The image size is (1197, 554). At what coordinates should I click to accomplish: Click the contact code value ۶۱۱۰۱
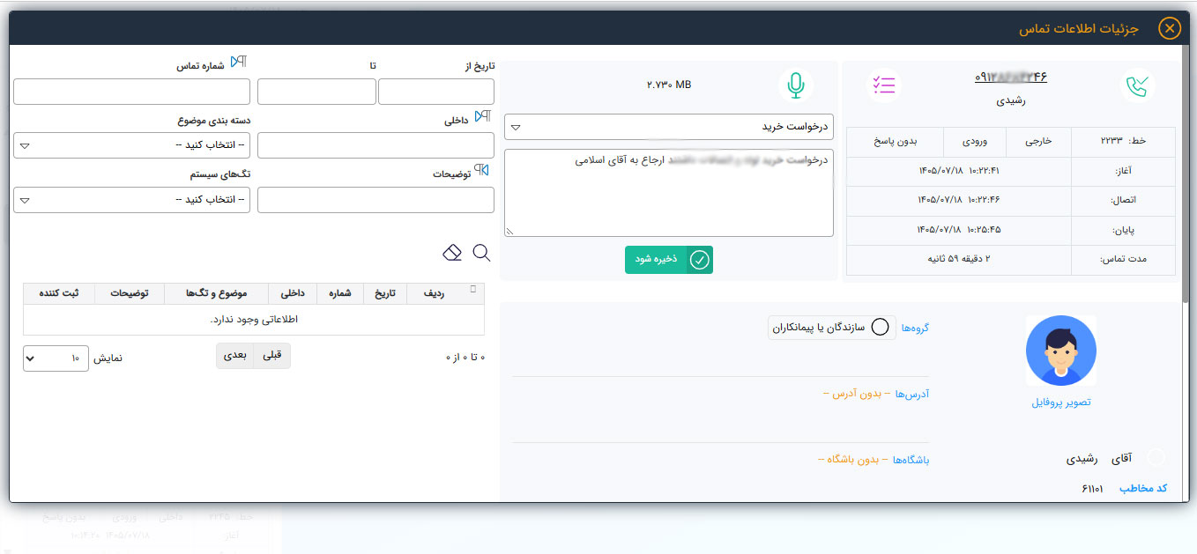click(x=1094, y=488)
